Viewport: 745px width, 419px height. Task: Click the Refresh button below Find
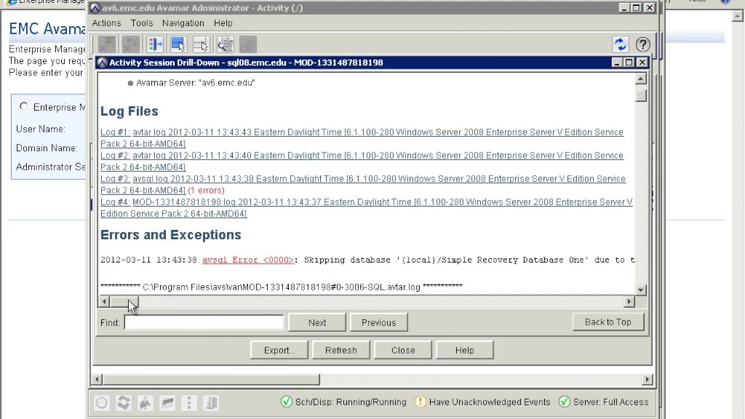(341, 350)
